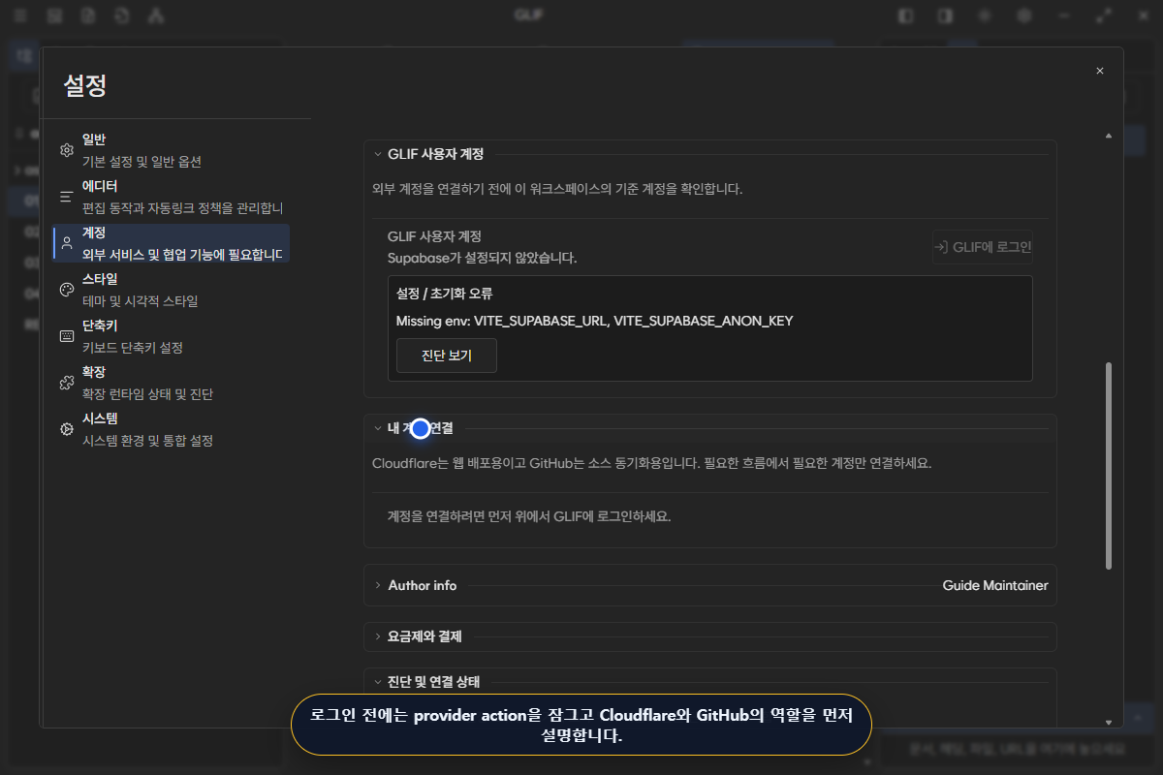The width and height of the screenshot is (1163, 775).
Task: Click the settings panel scrollbar thumb
Action: point(1109,466)
